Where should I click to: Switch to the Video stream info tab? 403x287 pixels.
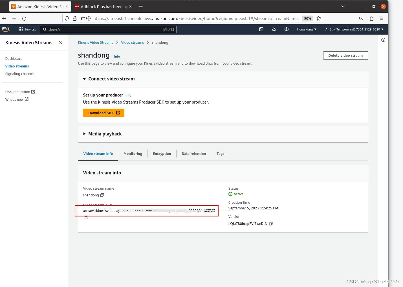pyautogui.click(x=98, y=154)
